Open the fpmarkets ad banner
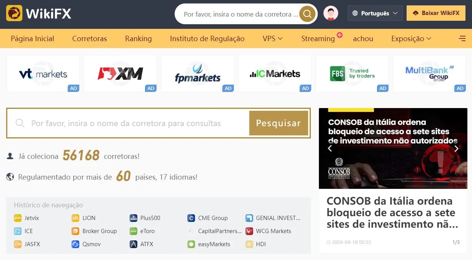The height and width of the screenshot is (260, 472). click(198, 74)
